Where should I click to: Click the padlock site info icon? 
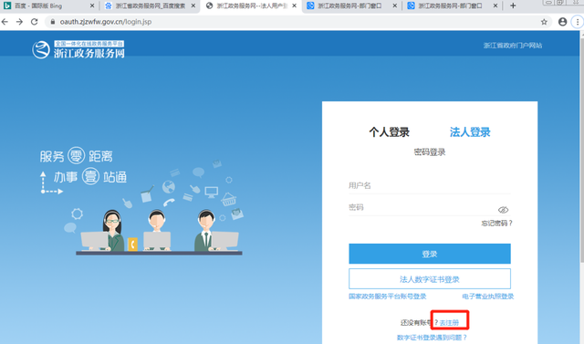pos(53,22)
